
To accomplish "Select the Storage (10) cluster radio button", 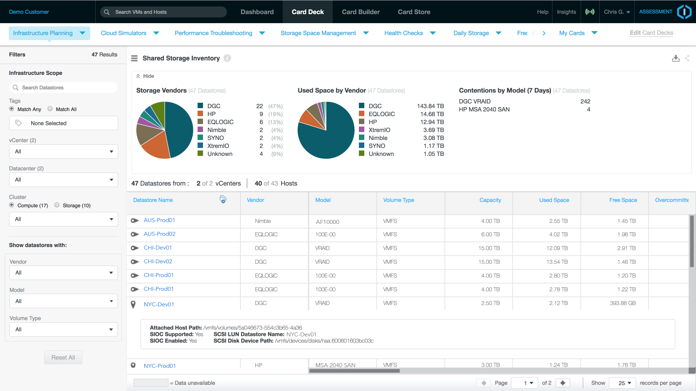I will point(57,205).
